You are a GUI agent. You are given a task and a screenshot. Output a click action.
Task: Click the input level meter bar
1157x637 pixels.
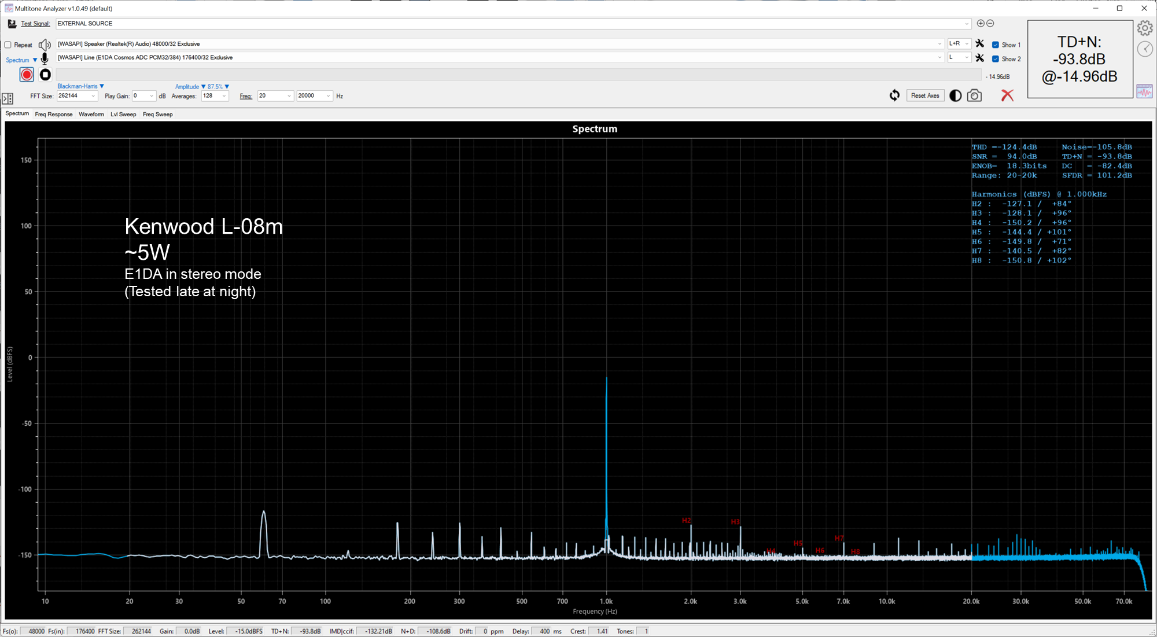point(519,75)
